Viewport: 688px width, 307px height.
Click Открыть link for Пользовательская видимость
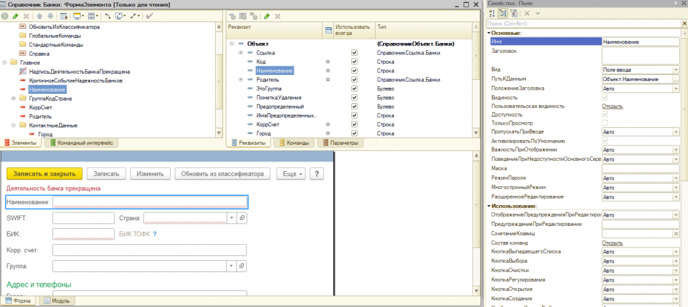[x=612, y=106]
